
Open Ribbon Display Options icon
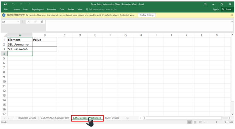click(x=205, y=4)
